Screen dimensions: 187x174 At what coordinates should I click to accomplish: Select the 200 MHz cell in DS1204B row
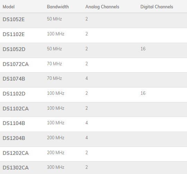point(56,138)
